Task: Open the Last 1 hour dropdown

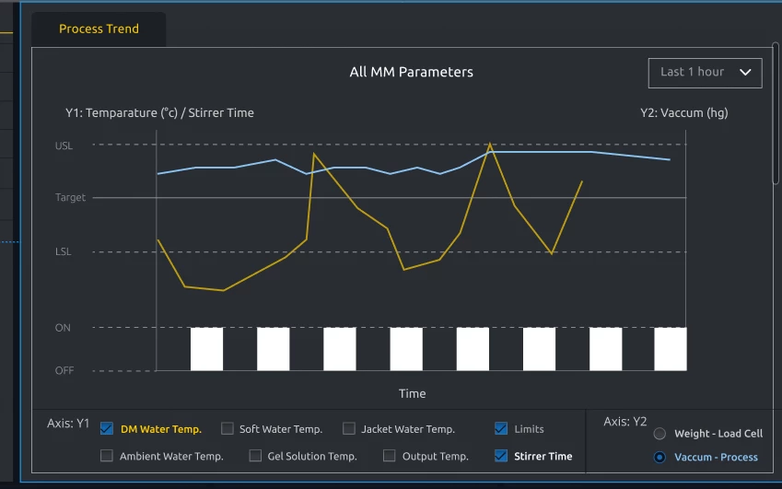Action: [705, 73]
